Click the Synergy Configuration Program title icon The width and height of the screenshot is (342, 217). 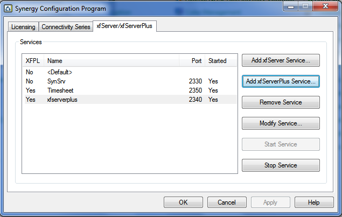[x=8, y=9]
